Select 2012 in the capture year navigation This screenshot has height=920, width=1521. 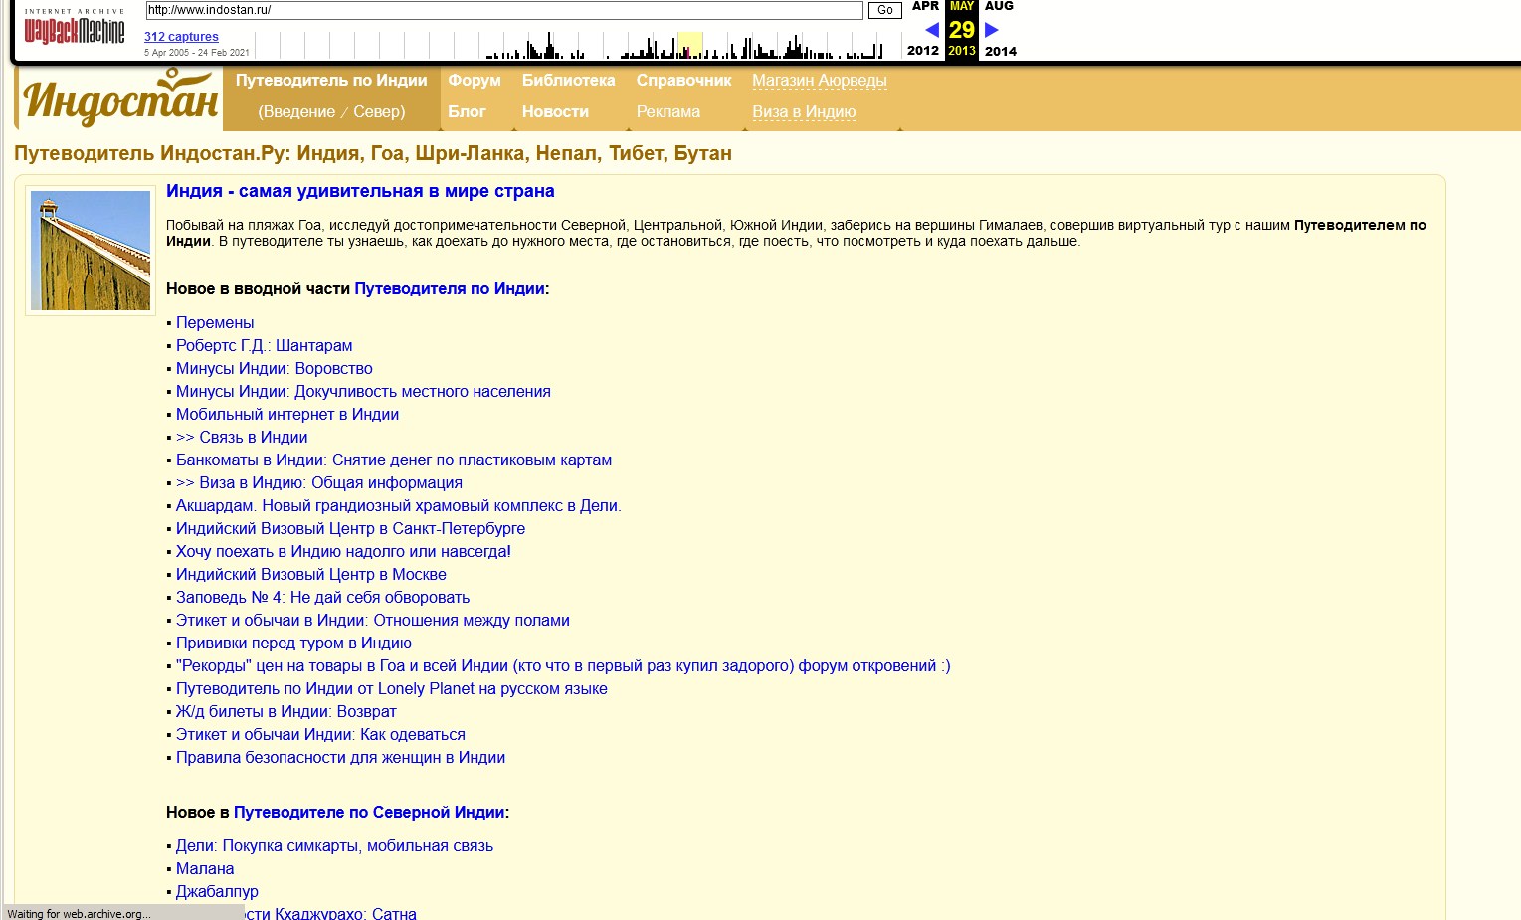pos(922,51)
